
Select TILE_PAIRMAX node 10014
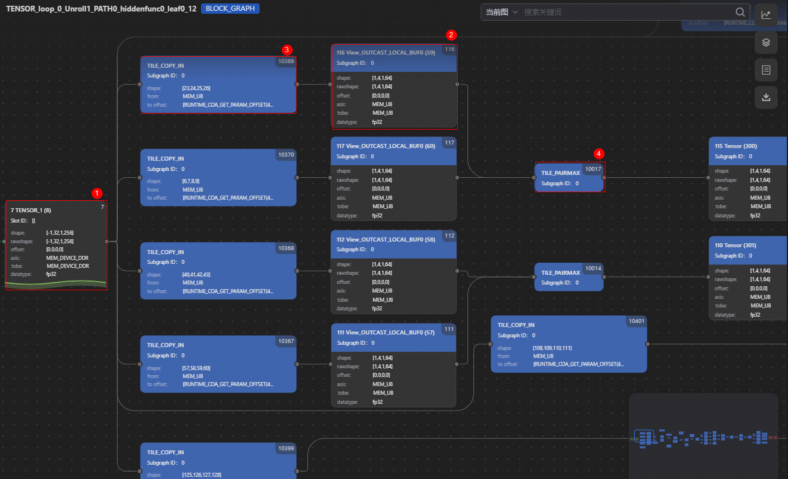point(569,277)
